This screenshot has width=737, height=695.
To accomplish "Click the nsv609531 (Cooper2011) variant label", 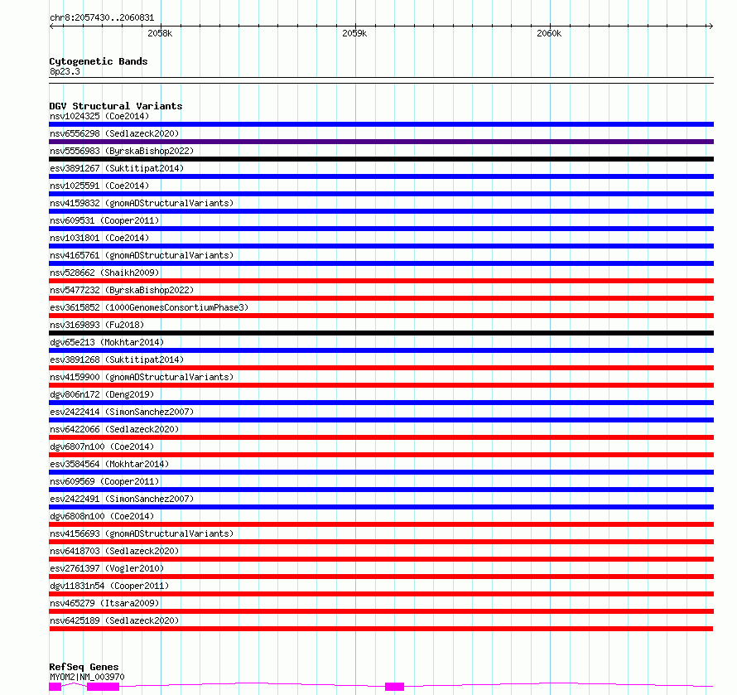I will (104, 220).
